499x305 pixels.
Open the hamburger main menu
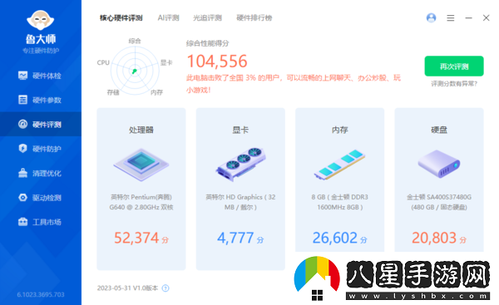click(450, 18)
